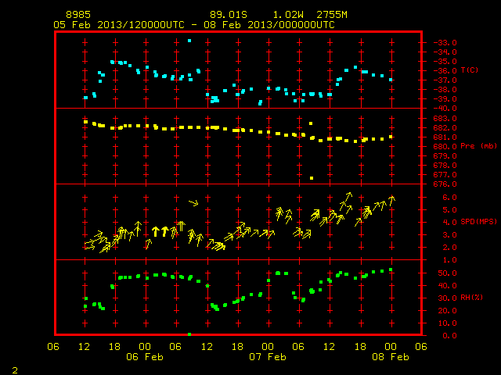Click the -40.0 temperature scale value
Image resolution: width=501 pixels, height=375 pixels.
tap(445, 109)
